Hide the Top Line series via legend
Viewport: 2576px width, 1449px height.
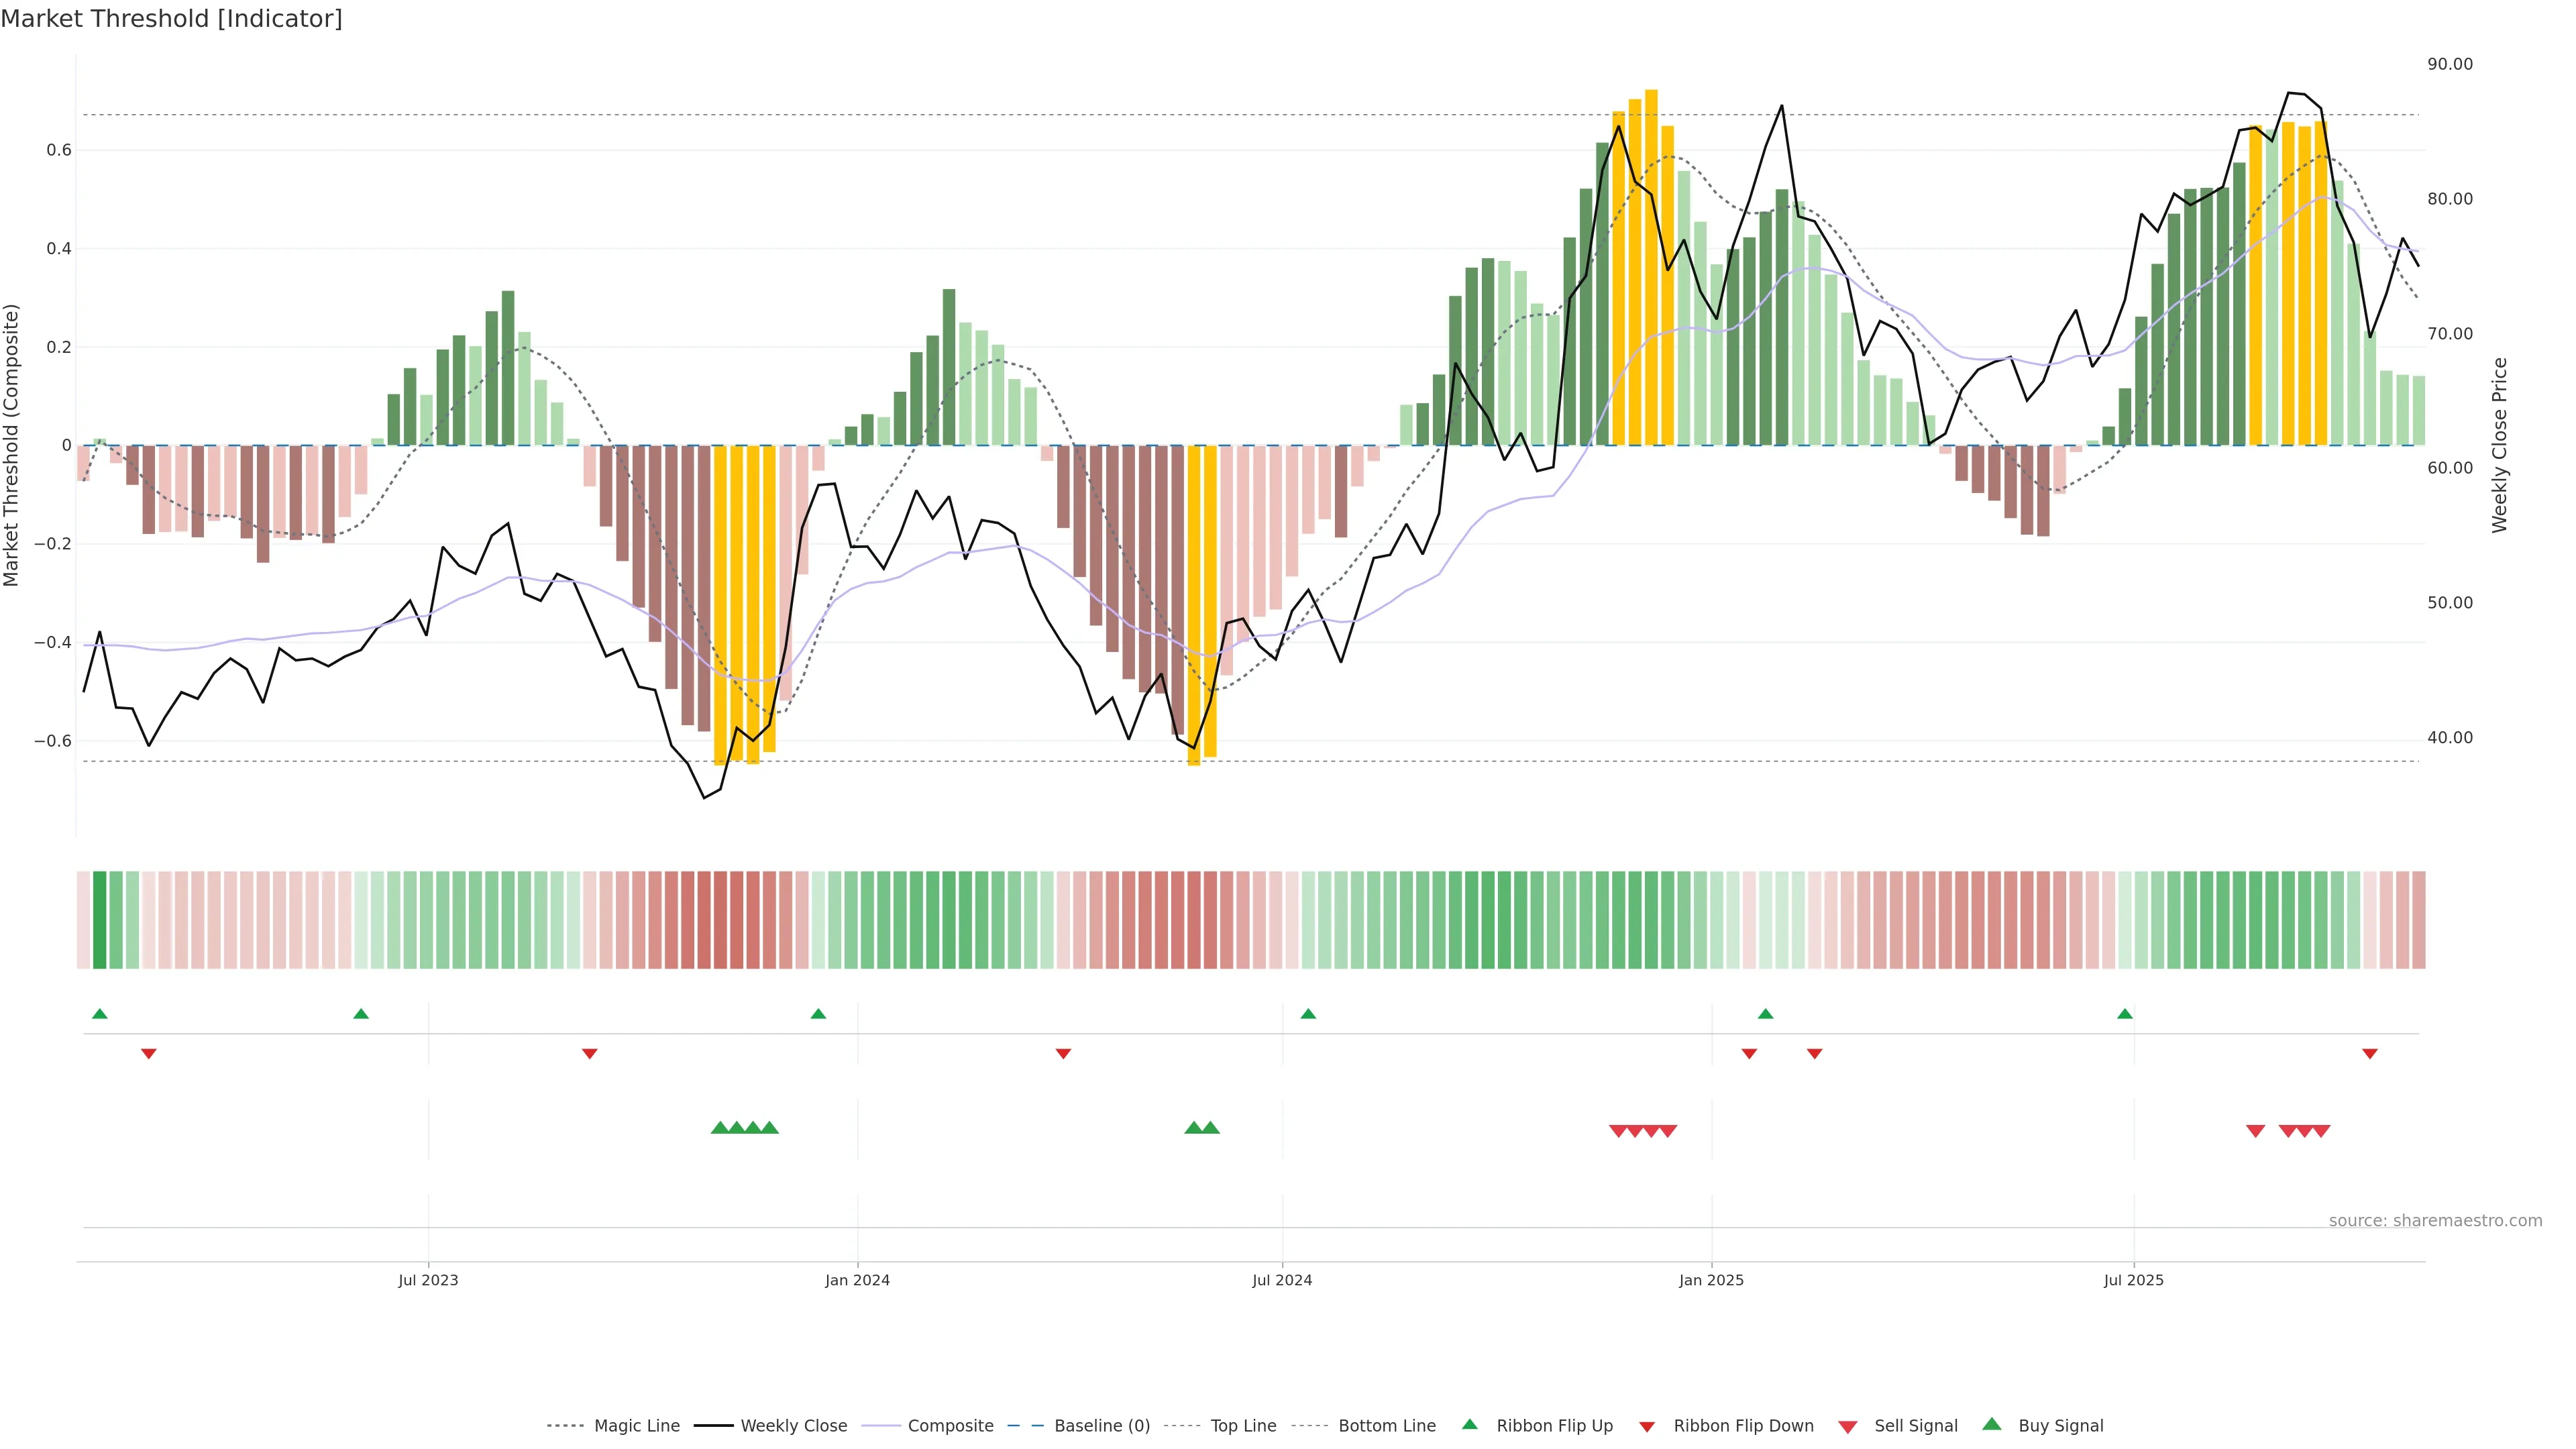[1243, 1426]
